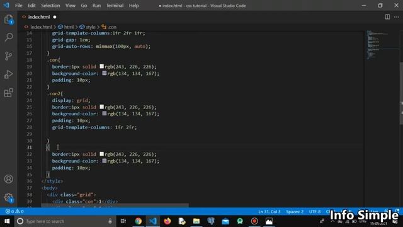Open the Selection menu
Image resolution: width=403 pixels, height=227 pixels.
point(50,6)
